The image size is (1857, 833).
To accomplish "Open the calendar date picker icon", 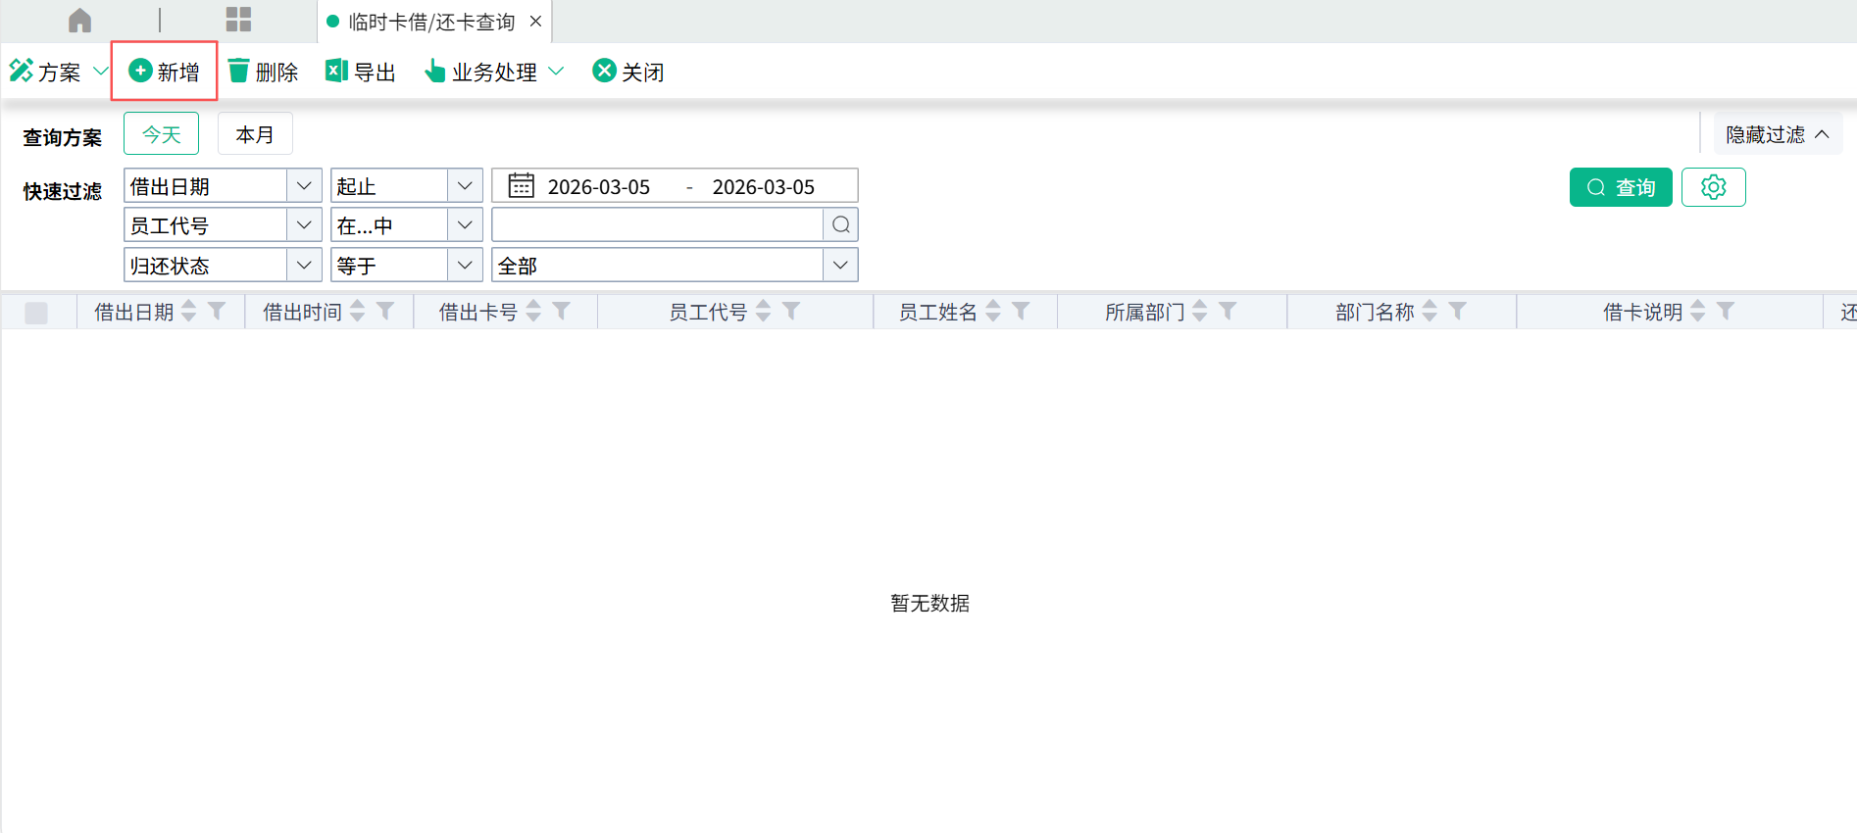I will pyautogui.click(x=522, y=186).
